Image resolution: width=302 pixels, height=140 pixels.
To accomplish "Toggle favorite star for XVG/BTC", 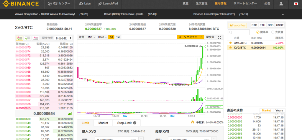I will [x=230, y=48].
